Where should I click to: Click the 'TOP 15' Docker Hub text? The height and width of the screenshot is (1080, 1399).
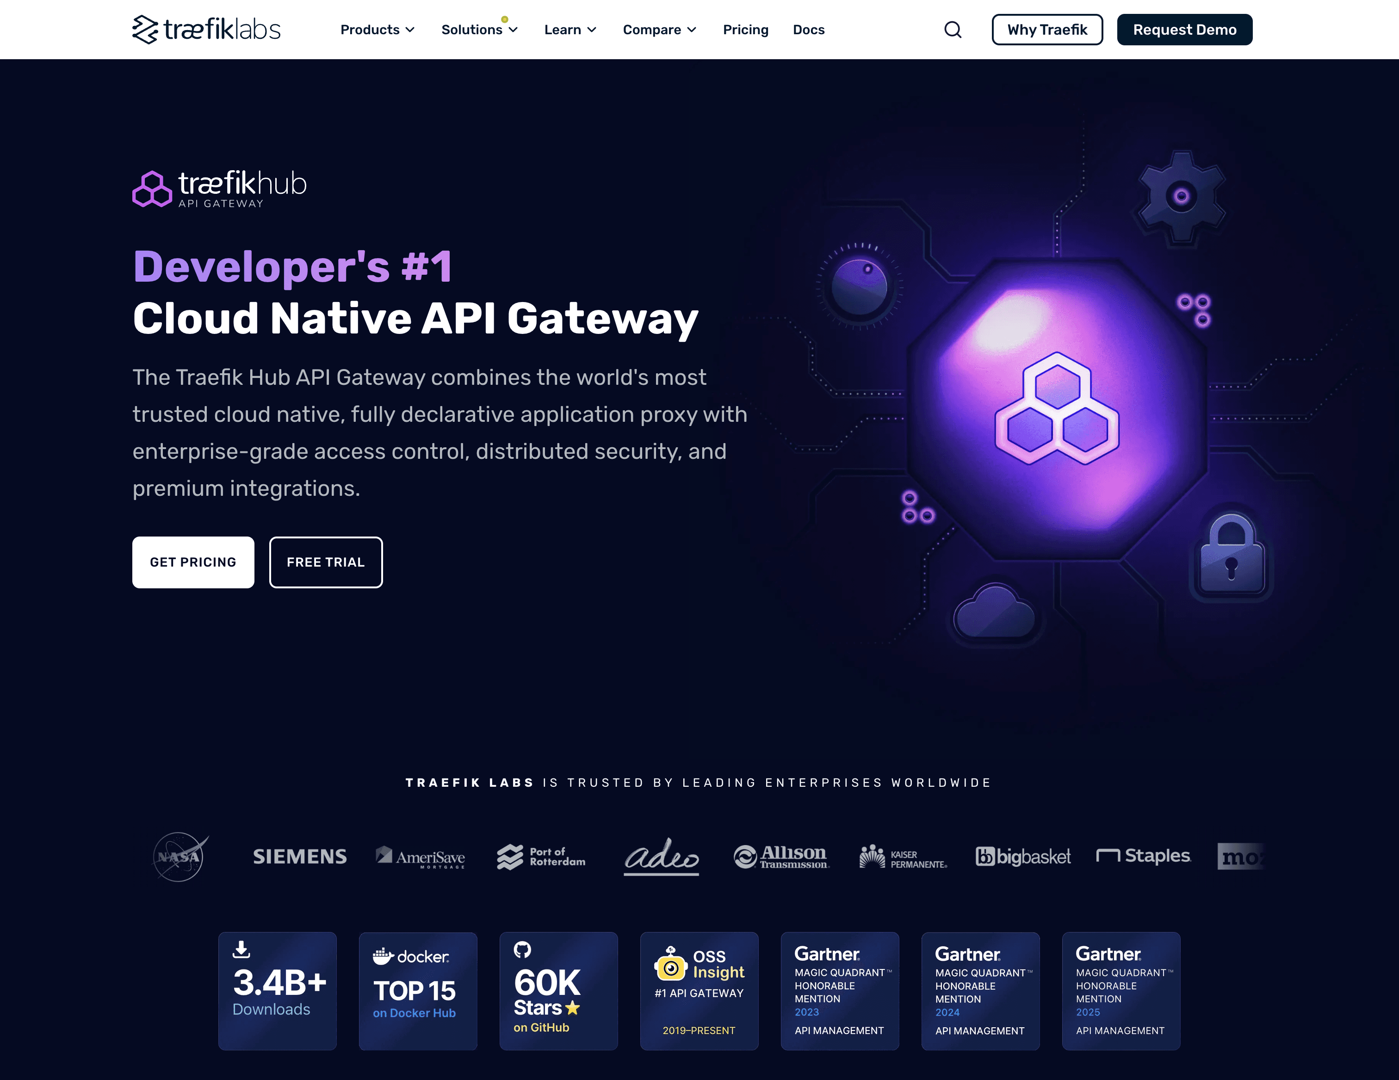click(415, 991)
